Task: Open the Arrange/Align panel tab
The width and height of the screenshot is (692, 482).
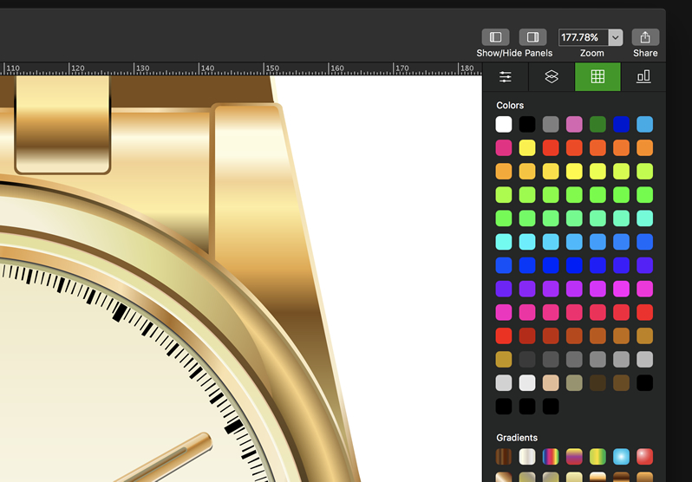Action: point(643,77)
